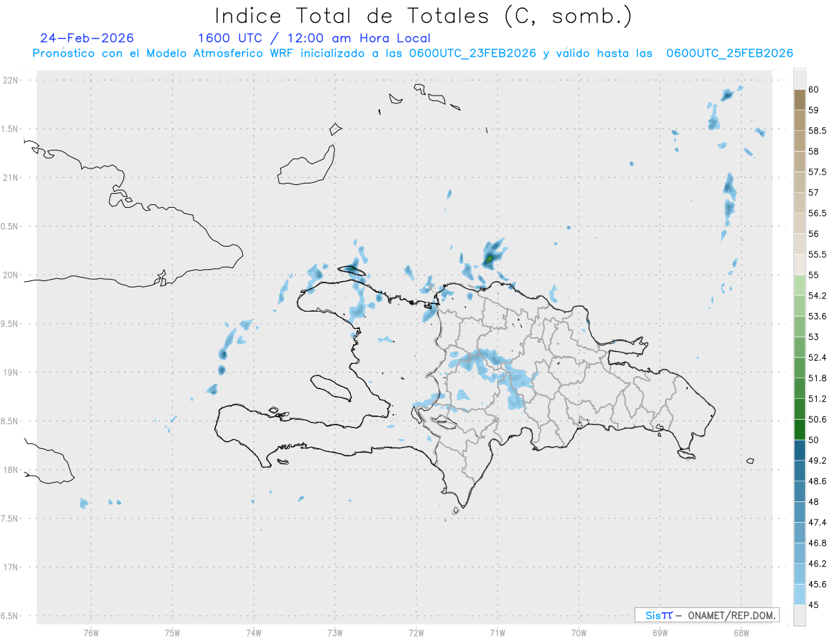This screenshot has width=832, height=642.
Task: Click the legend value 57.5
Action: 817,172
